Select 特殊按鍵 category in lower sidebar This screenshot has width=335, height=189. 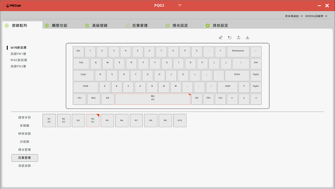[x=25, y=134]
